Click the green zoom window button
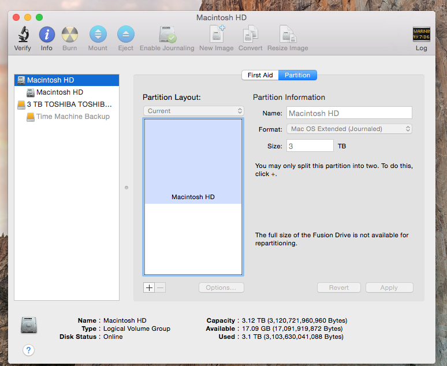The image size is (447, 366). 39,17
